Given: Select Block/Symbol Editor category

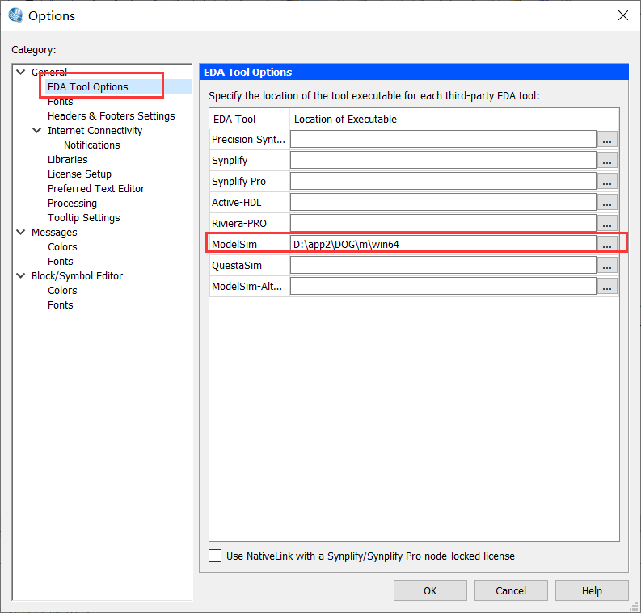Looking at the screenshot, I should point(78,276).
